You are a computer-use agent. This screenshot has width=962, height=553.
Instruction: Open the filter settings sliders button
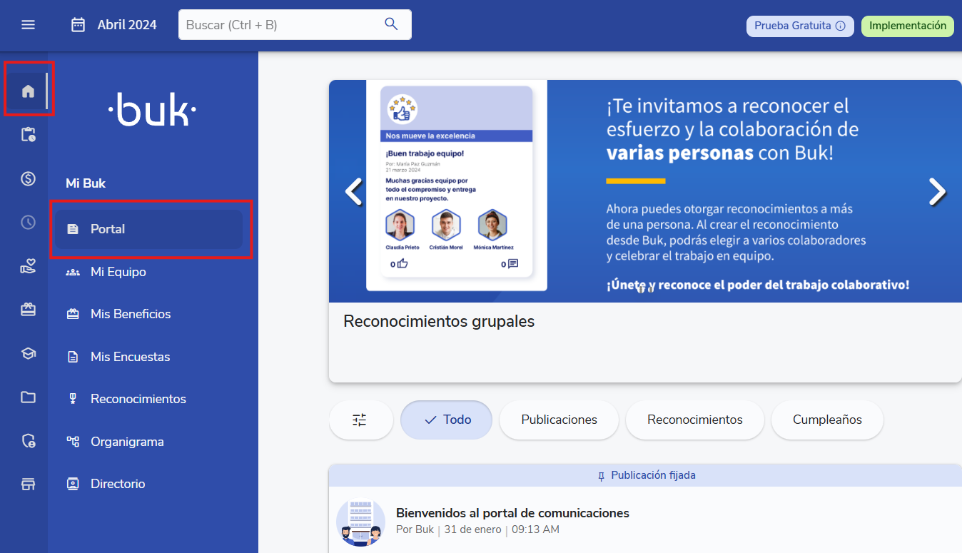pyautogui.click(x=360, y=420)
